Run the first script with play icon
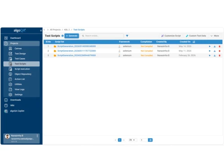The width and height of the screenshot is (224, 168). (x=210, y=47)
